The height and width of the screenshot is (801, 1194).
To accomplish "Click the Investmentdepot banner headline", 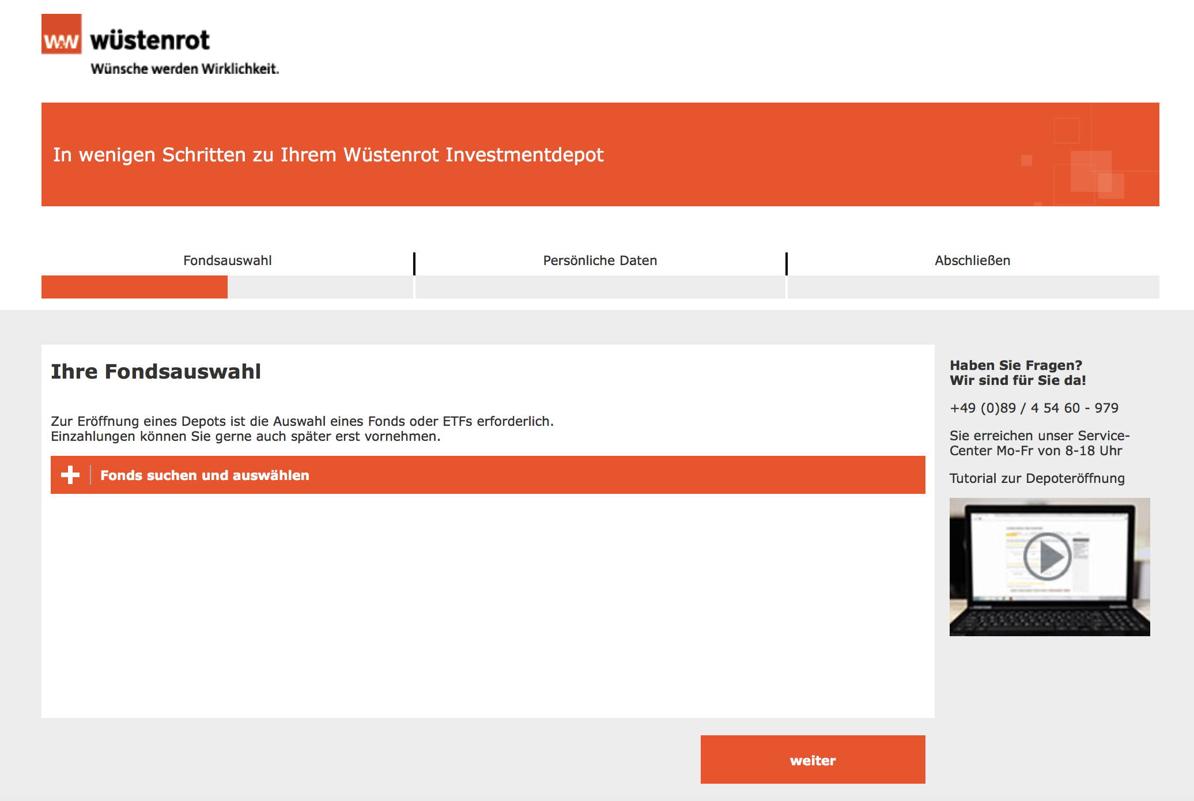I will point(328,154).
